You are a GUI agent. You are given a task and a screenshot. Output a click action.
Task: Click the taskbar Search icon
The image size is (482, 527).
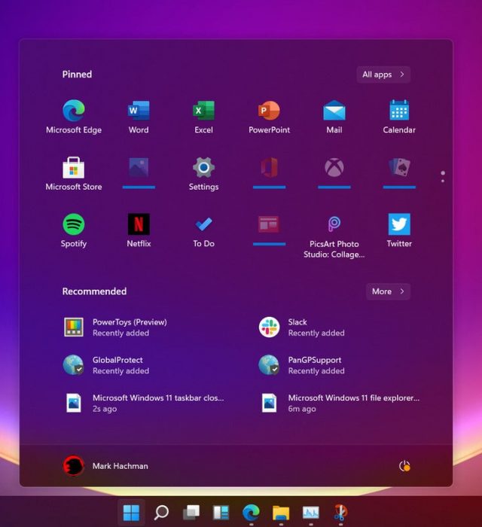[x=161, y=513]
